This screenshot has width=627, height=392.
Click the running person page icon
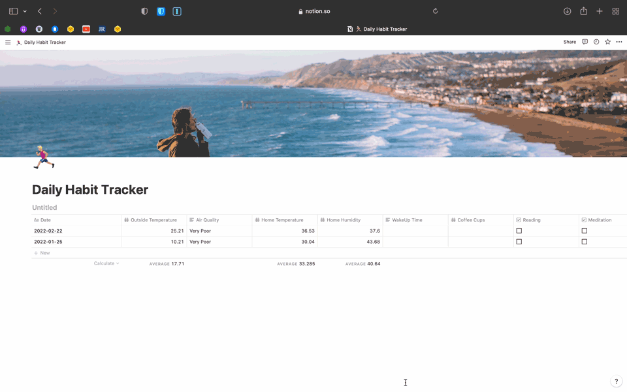click(44, 157)
